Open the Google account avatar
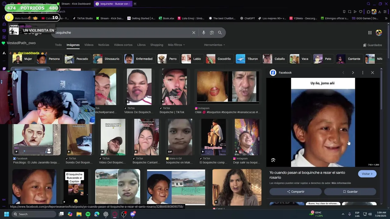Viewport: 390px width, 219px height. point(379,33)
